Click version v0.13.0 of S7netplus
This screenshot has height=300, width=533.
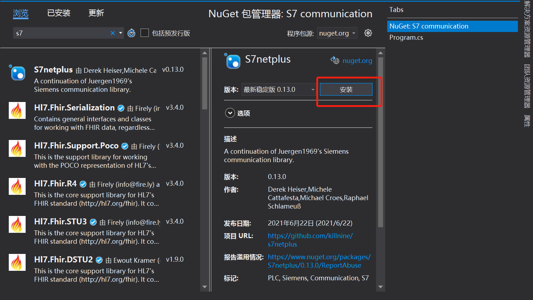coord(173,70)
